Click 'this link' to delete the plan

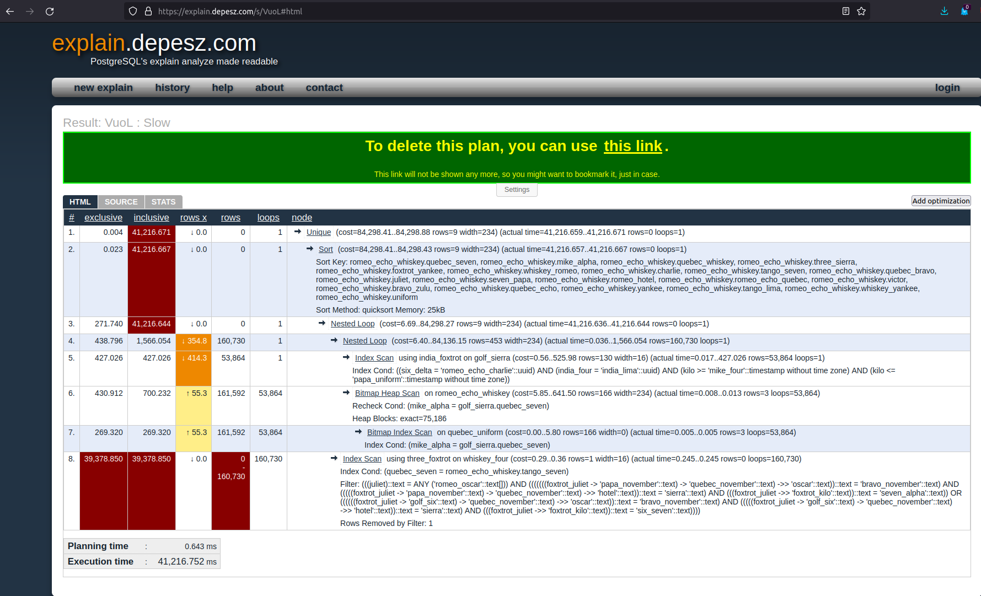tap(632, 146)
